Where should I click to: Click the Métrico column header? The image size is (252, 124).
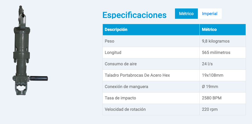click(x=223, y=30)
